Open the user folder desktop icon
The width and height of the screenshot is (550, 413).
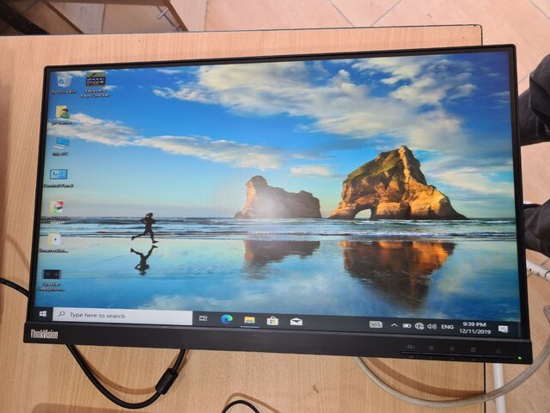coord(62,113)
